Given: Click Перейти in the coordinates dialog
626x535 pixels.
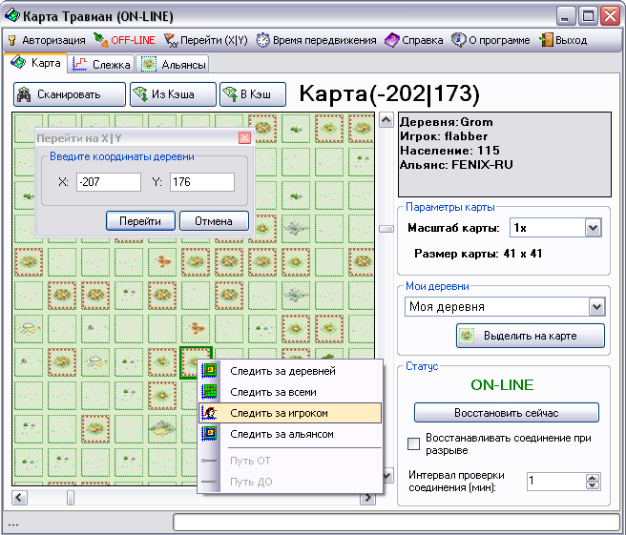Looking at the screenshot, I should tap(140, 221).
